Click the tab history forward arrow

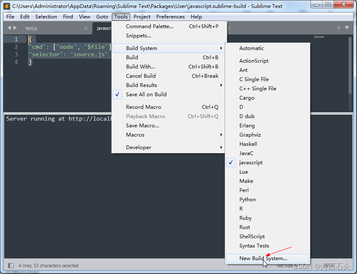(15, 28)
